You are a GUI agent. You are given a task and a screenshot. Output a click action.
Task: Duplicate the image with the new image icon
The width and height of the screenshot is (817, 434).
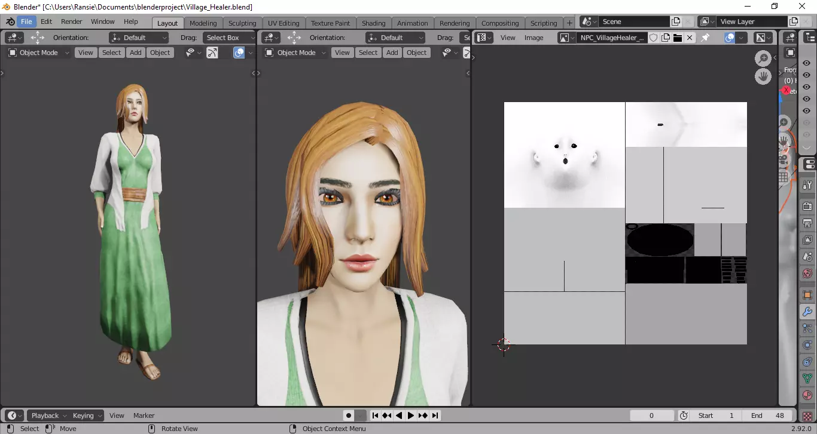pos(666,38)
